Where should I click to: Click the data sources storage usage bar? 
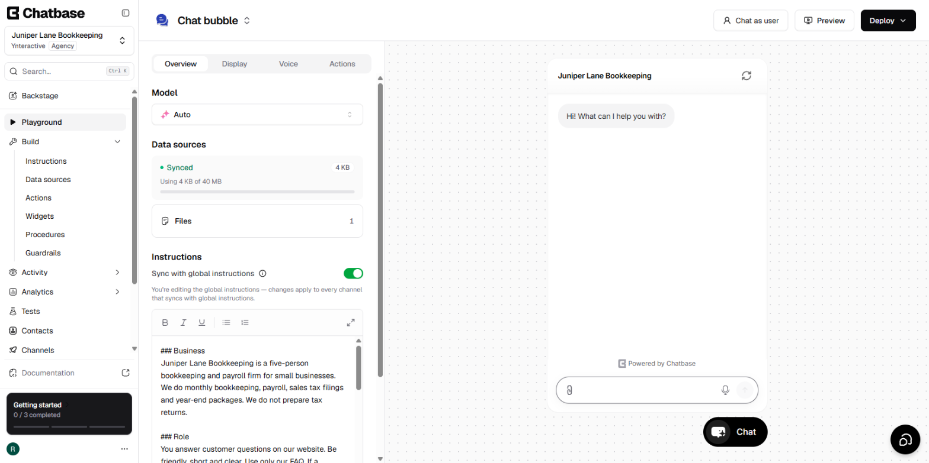pyautogui.click(x=257, y=192)
